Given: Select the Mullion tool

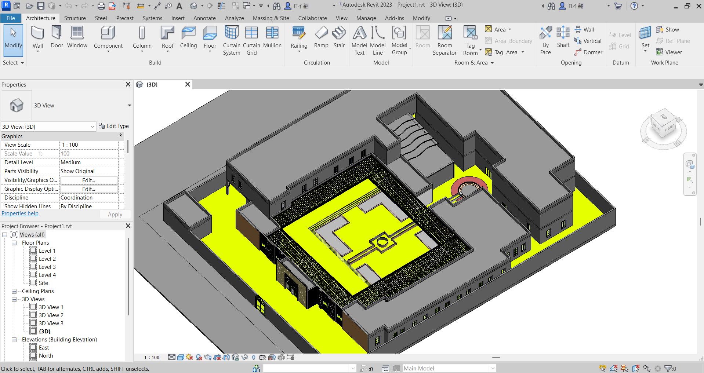Looking at the screenshot, I should coord(272,37).
